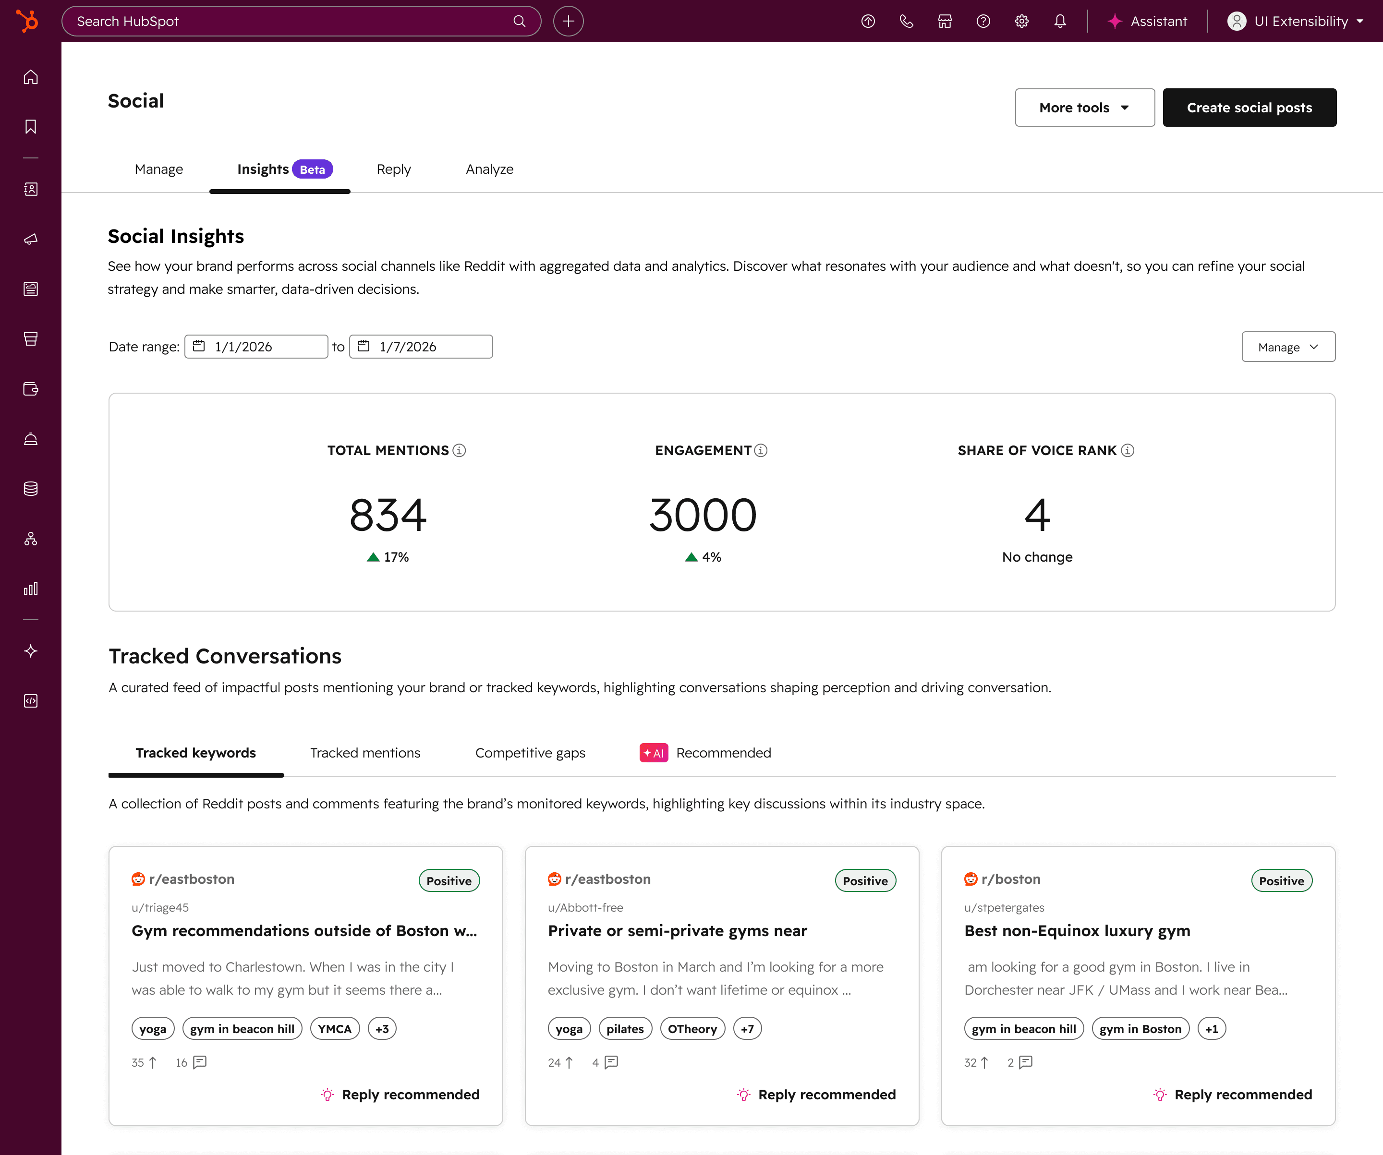The image size is (1383, 1155).
Task: Expand +3 more keywords on triage45 post
Action: point(382,1029)
